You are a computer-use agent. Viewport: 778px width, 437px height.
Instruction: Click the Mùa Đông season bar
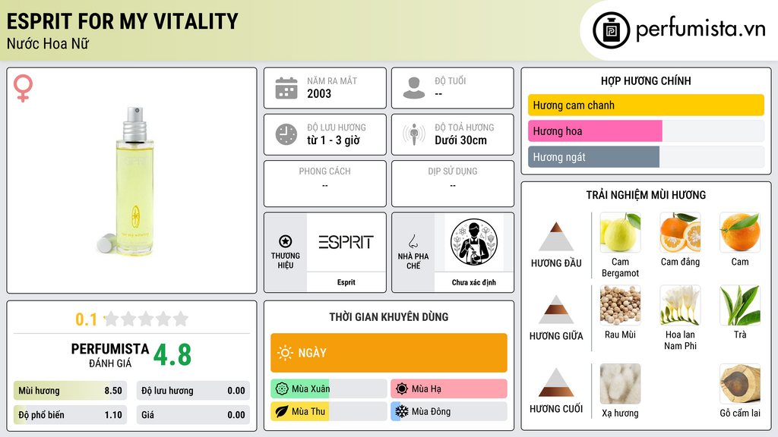[449, 411]
